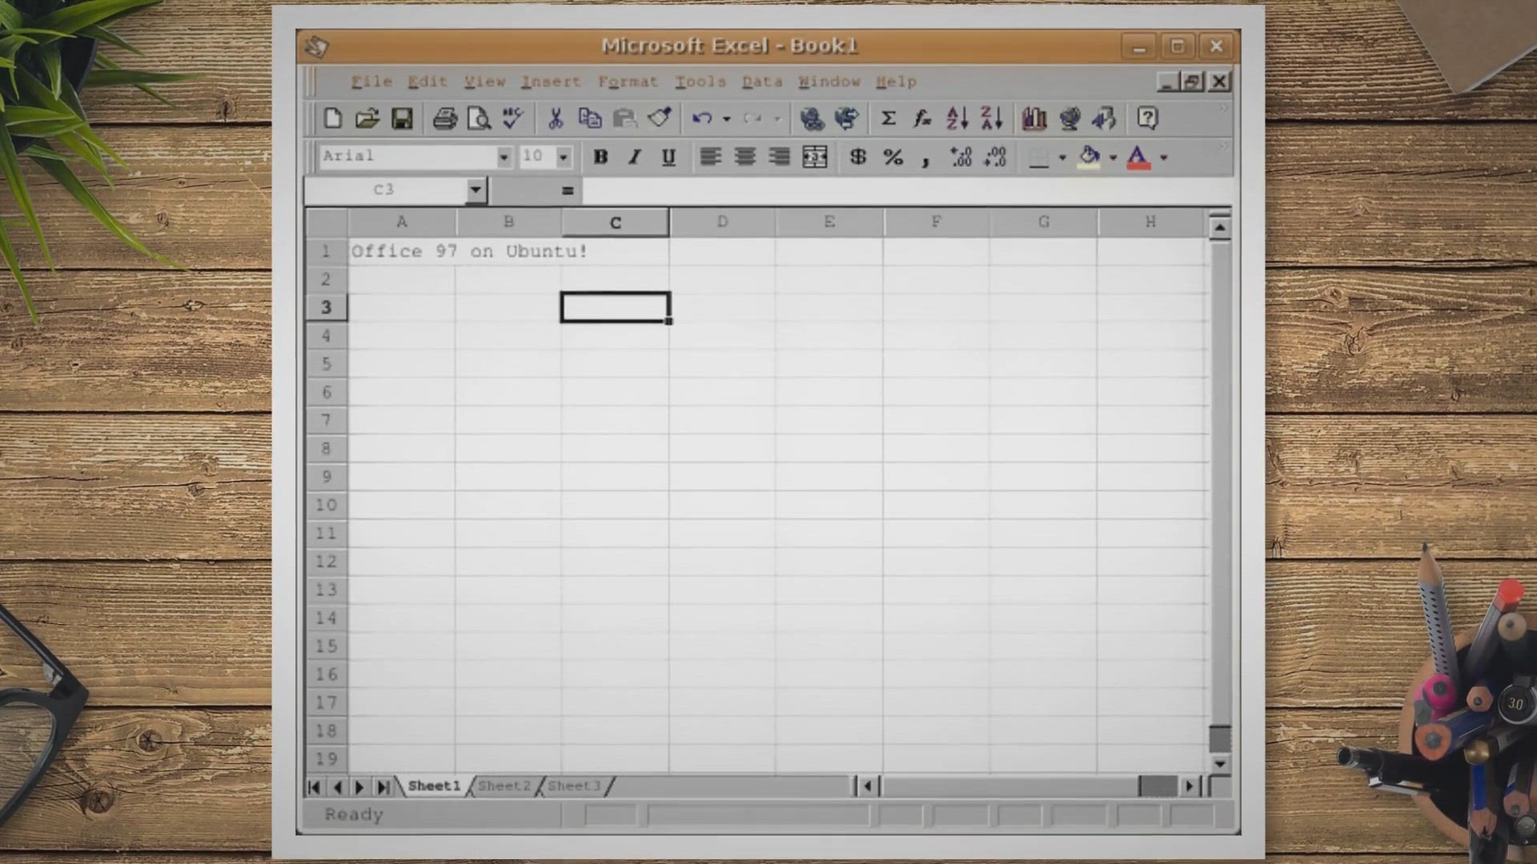The image size is (1537, 864).
Task: Open the Redo history dropdown arrow
Action: (777, 118)
